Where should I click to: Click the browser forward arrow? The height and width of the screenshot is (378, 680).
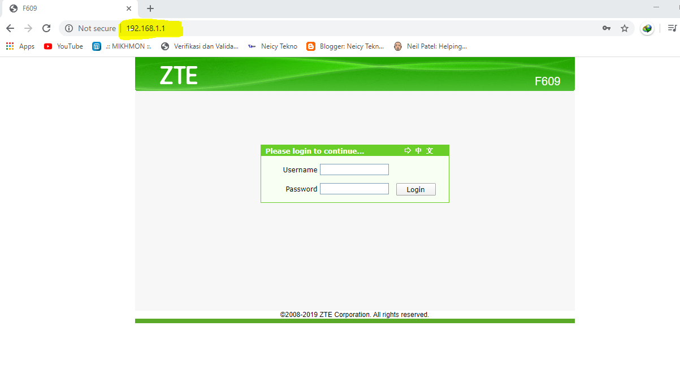tap(28, 28)
